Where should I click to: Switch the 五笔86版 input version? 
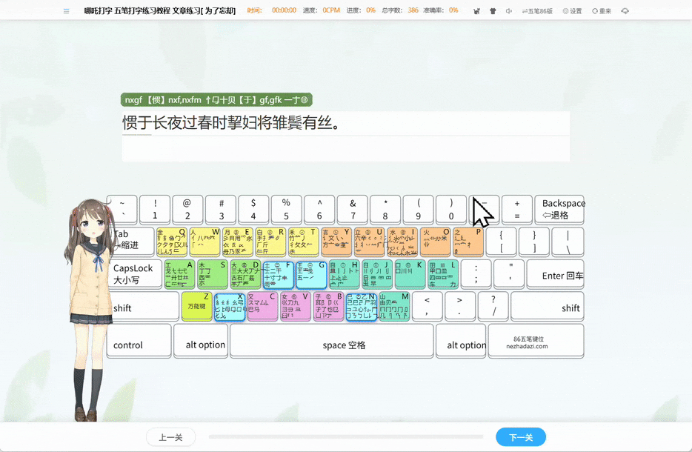pyautogui.click(x=537, y=11)
